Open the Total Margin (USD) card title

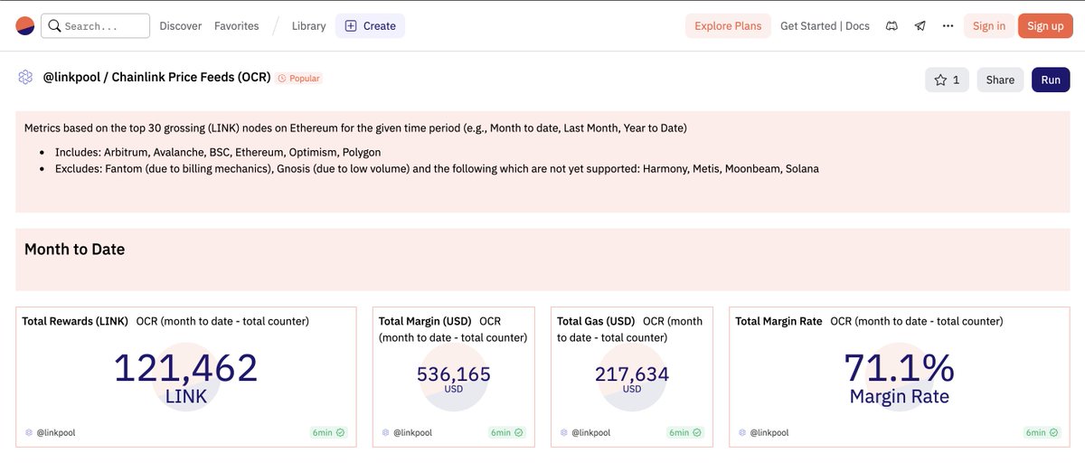pyautogui.click(x=425, y=321)
